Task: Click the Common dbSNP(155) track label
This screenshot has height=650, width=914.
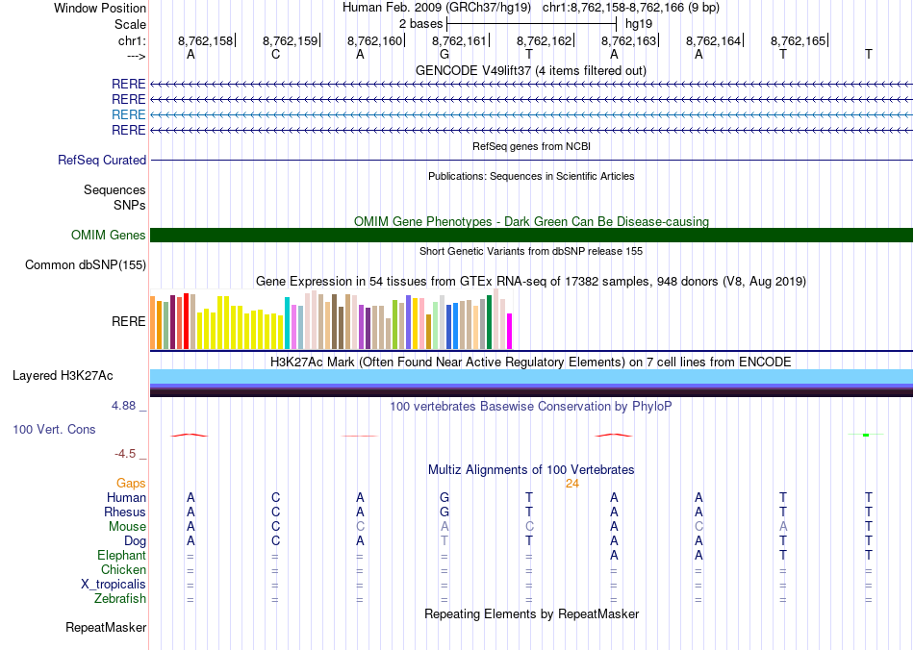Action: pos(86,265)
